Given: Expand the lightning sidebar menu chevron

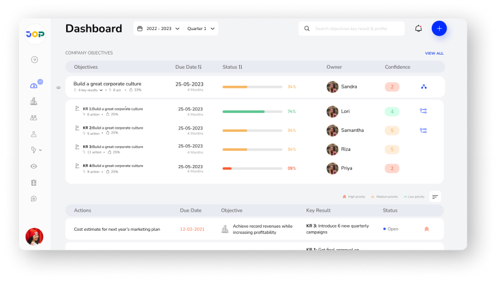Looking at the screenshot, I should (40, 150).
